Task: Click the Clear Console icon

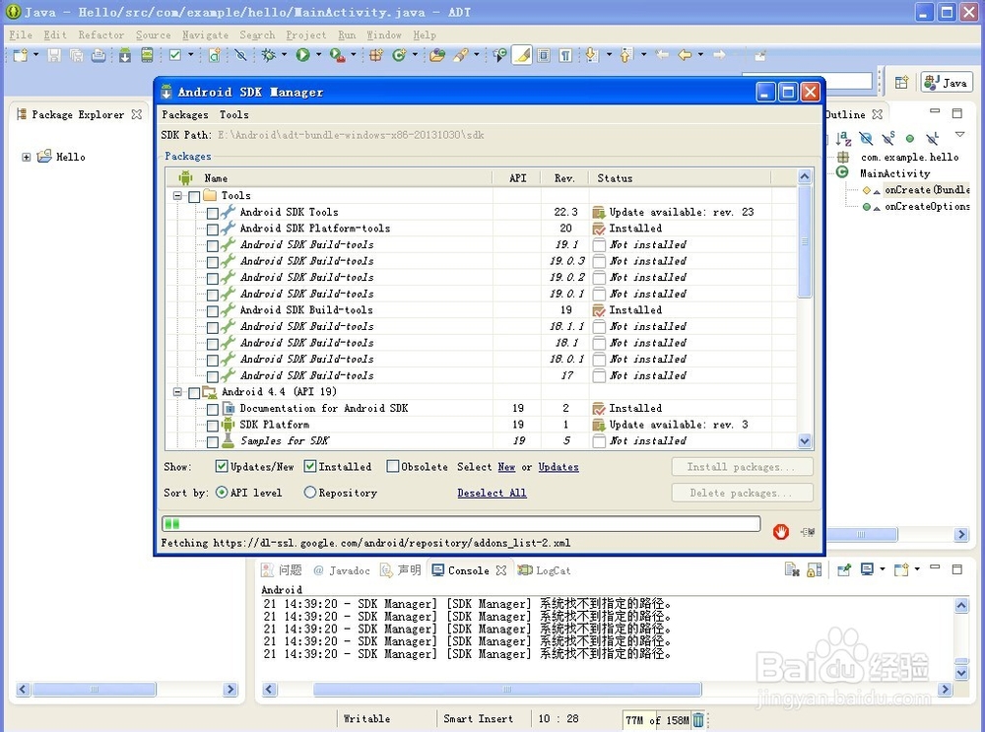Action: 792,569
